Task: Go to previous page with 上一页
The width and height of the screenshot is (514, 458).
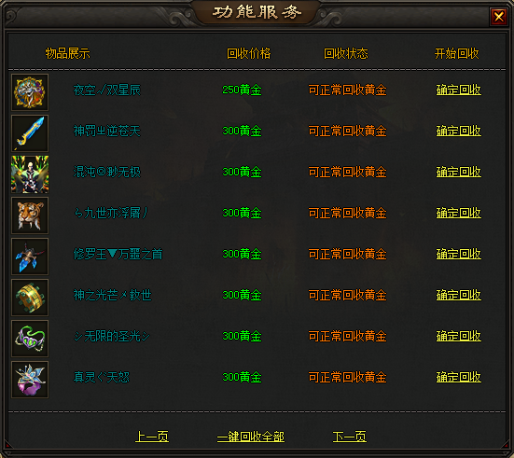Action: tap(152, 437)
